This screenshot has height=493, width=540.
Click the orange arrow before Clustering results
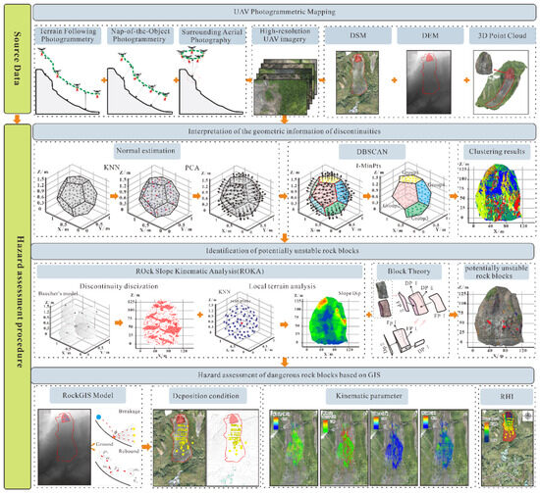pos(454,196)
